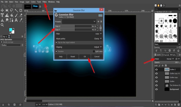
Task: Select the Text tool
Action: (x=16, y=20)
